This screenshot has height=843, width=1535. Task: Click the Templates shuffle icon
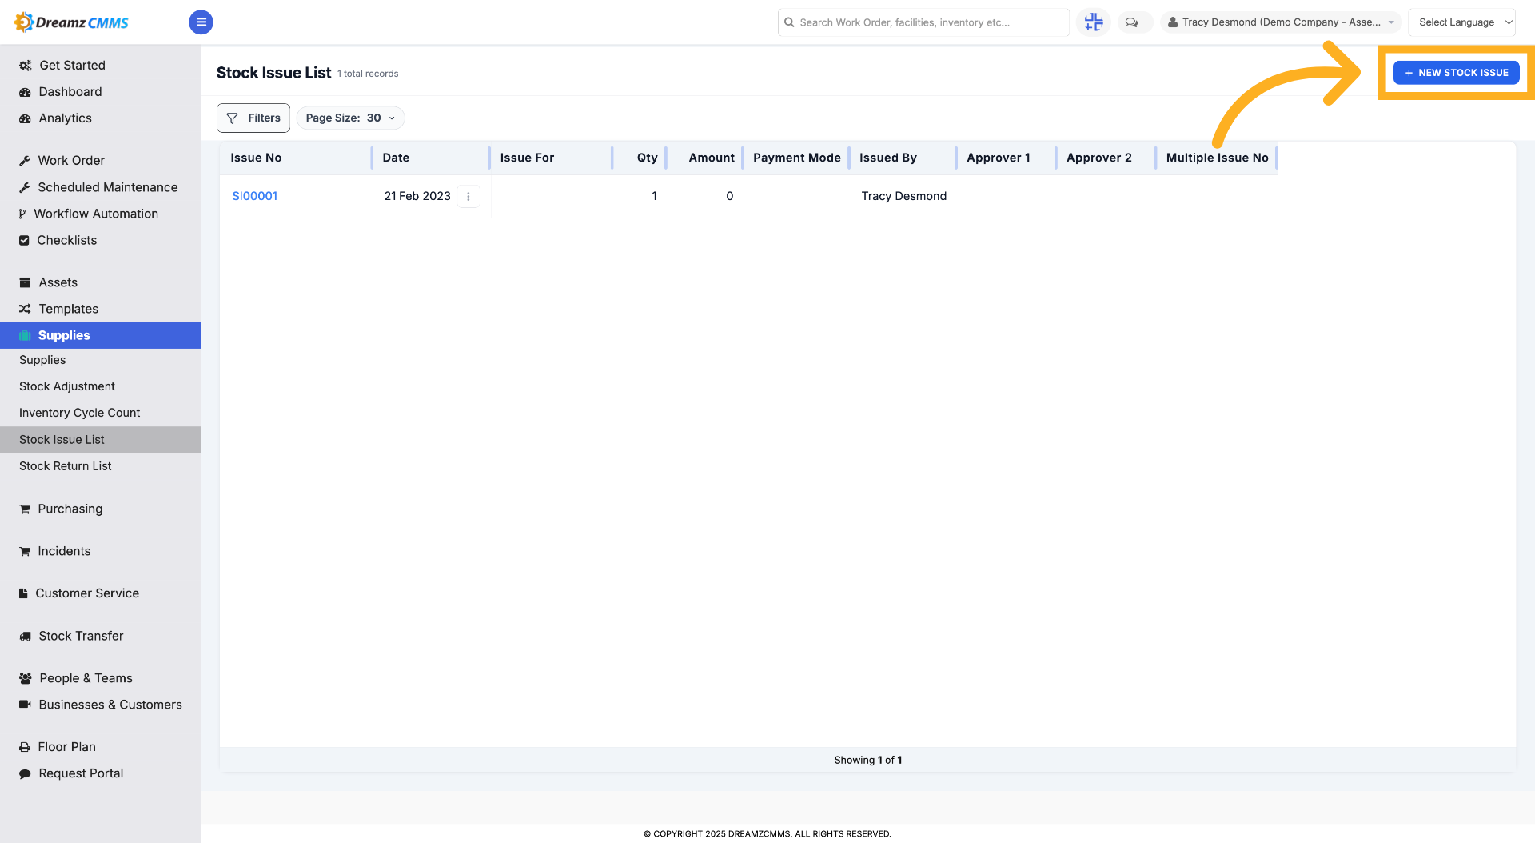point(25,309)
